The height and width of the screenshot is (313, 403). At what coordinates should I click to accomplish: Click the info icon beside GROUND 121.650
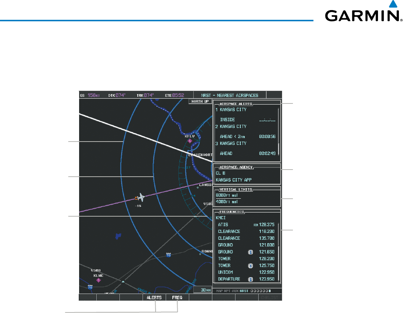(x=250, y=252)
